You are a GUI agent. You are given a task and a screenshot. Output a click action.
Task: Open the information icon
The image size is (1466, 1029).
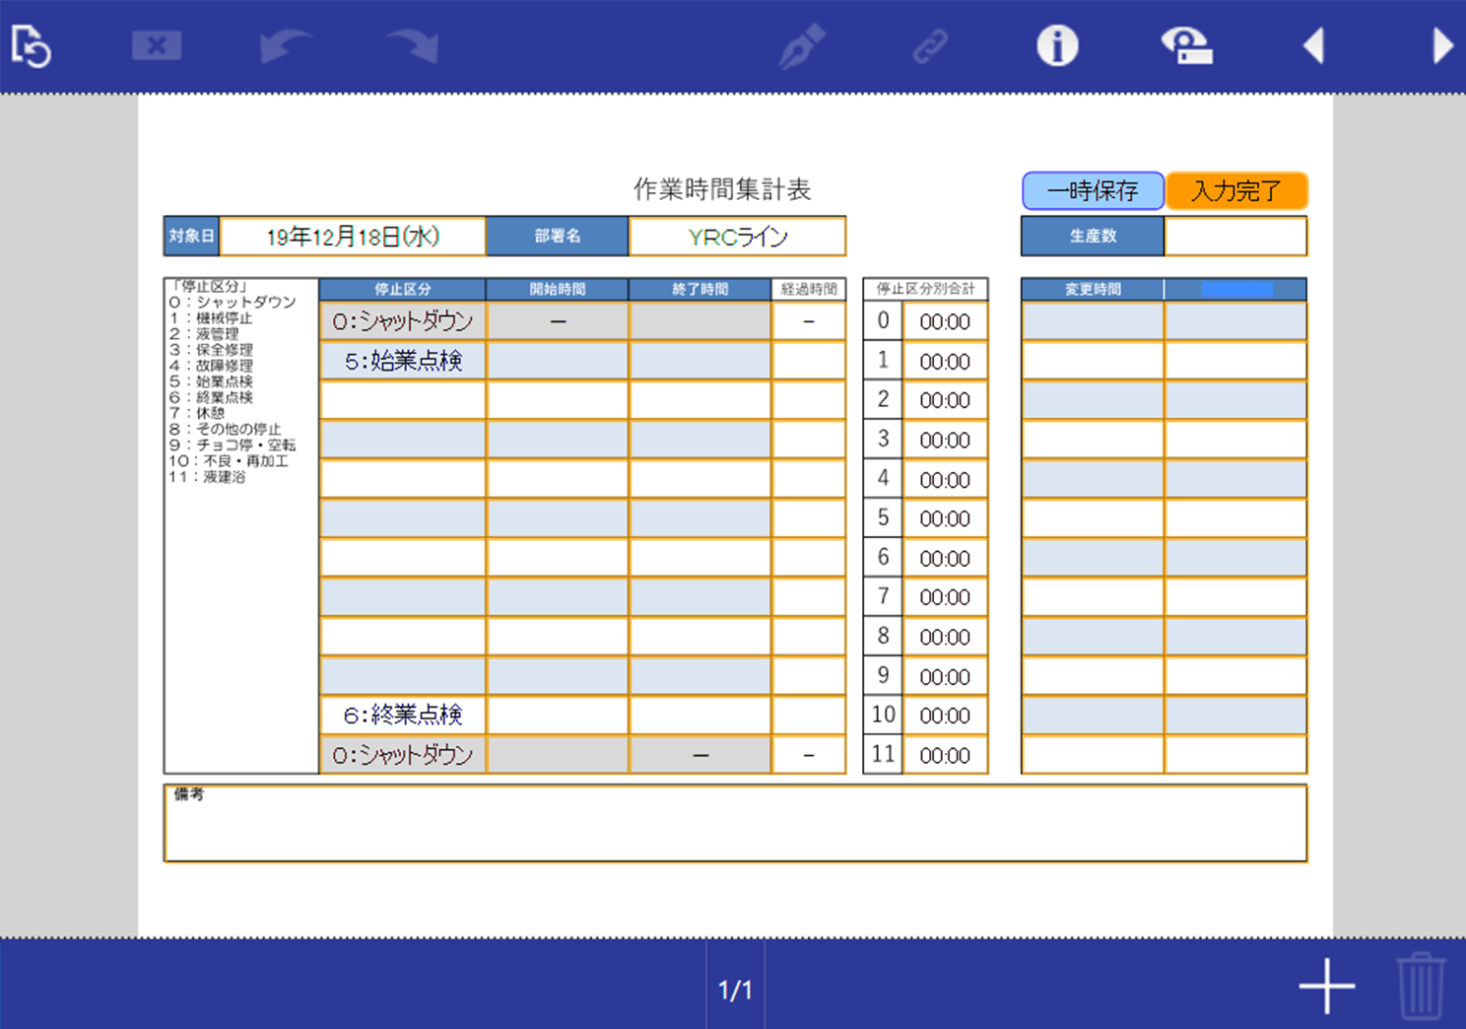click(1057, 46)
